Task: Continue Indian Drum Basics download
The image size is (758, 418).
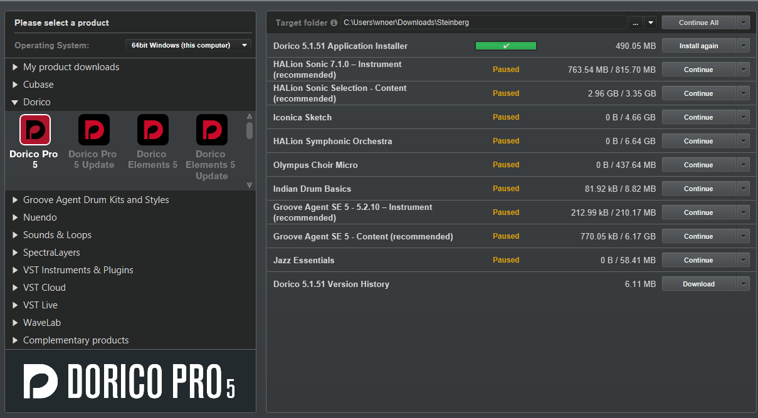Action: click(698, 189)
